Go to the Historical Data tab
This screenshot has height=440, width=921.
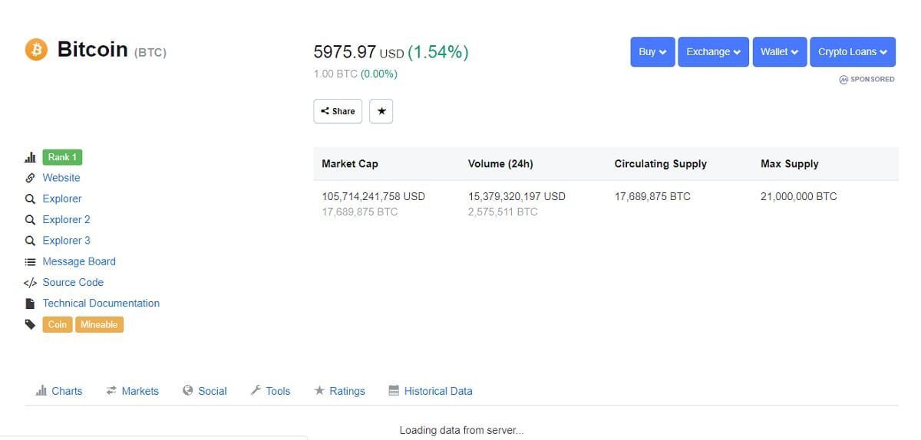[x=431, y=391]
